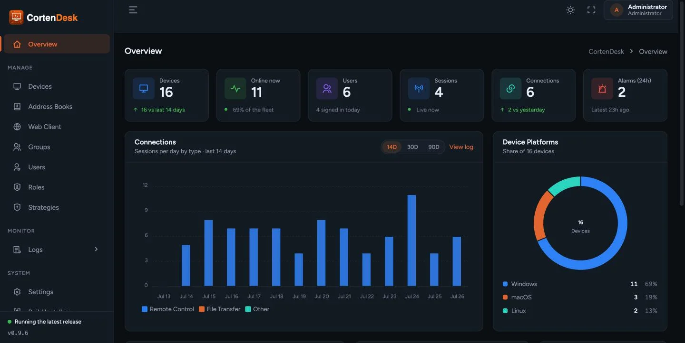This screenshot has height=343, width=685.
Task: Toggle Other series in chart legend
Action: pyautogui.click(x=257, y=309)
